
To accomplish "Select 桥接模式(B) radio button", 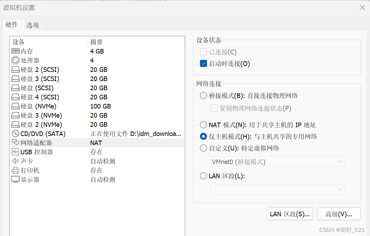I will pyautogui.click(x=203, y=95).
